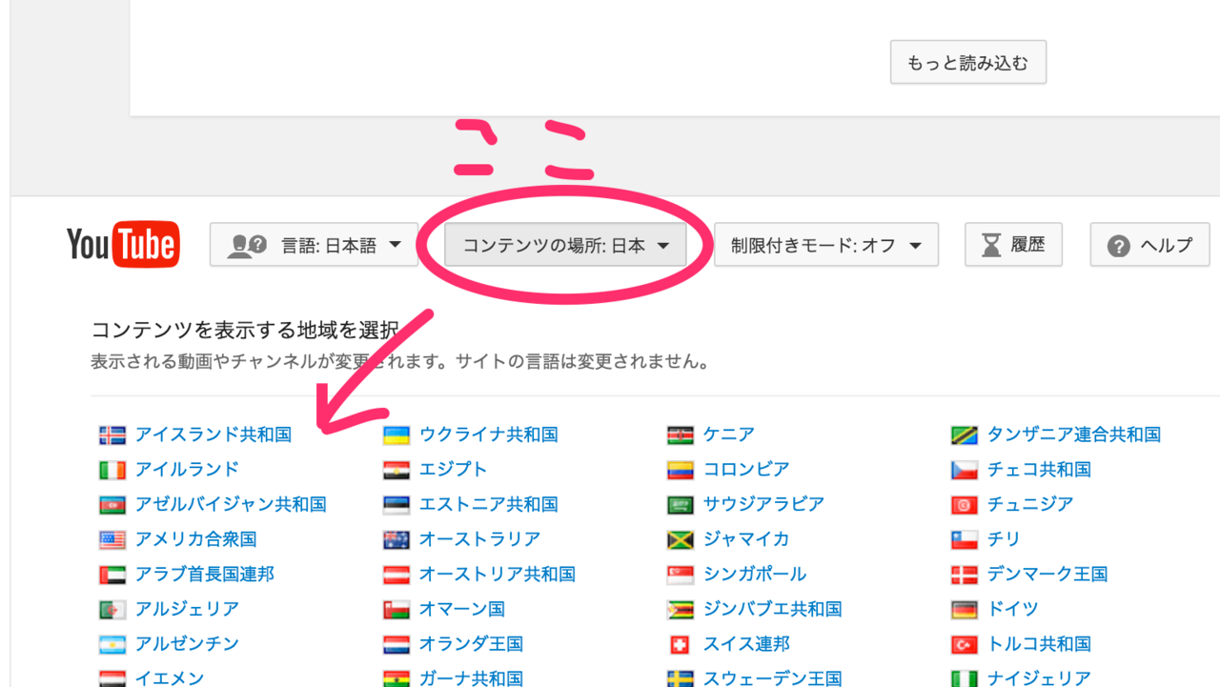
Task: Select ウクライナ共和国 link
Action: (x=489, y=434)
